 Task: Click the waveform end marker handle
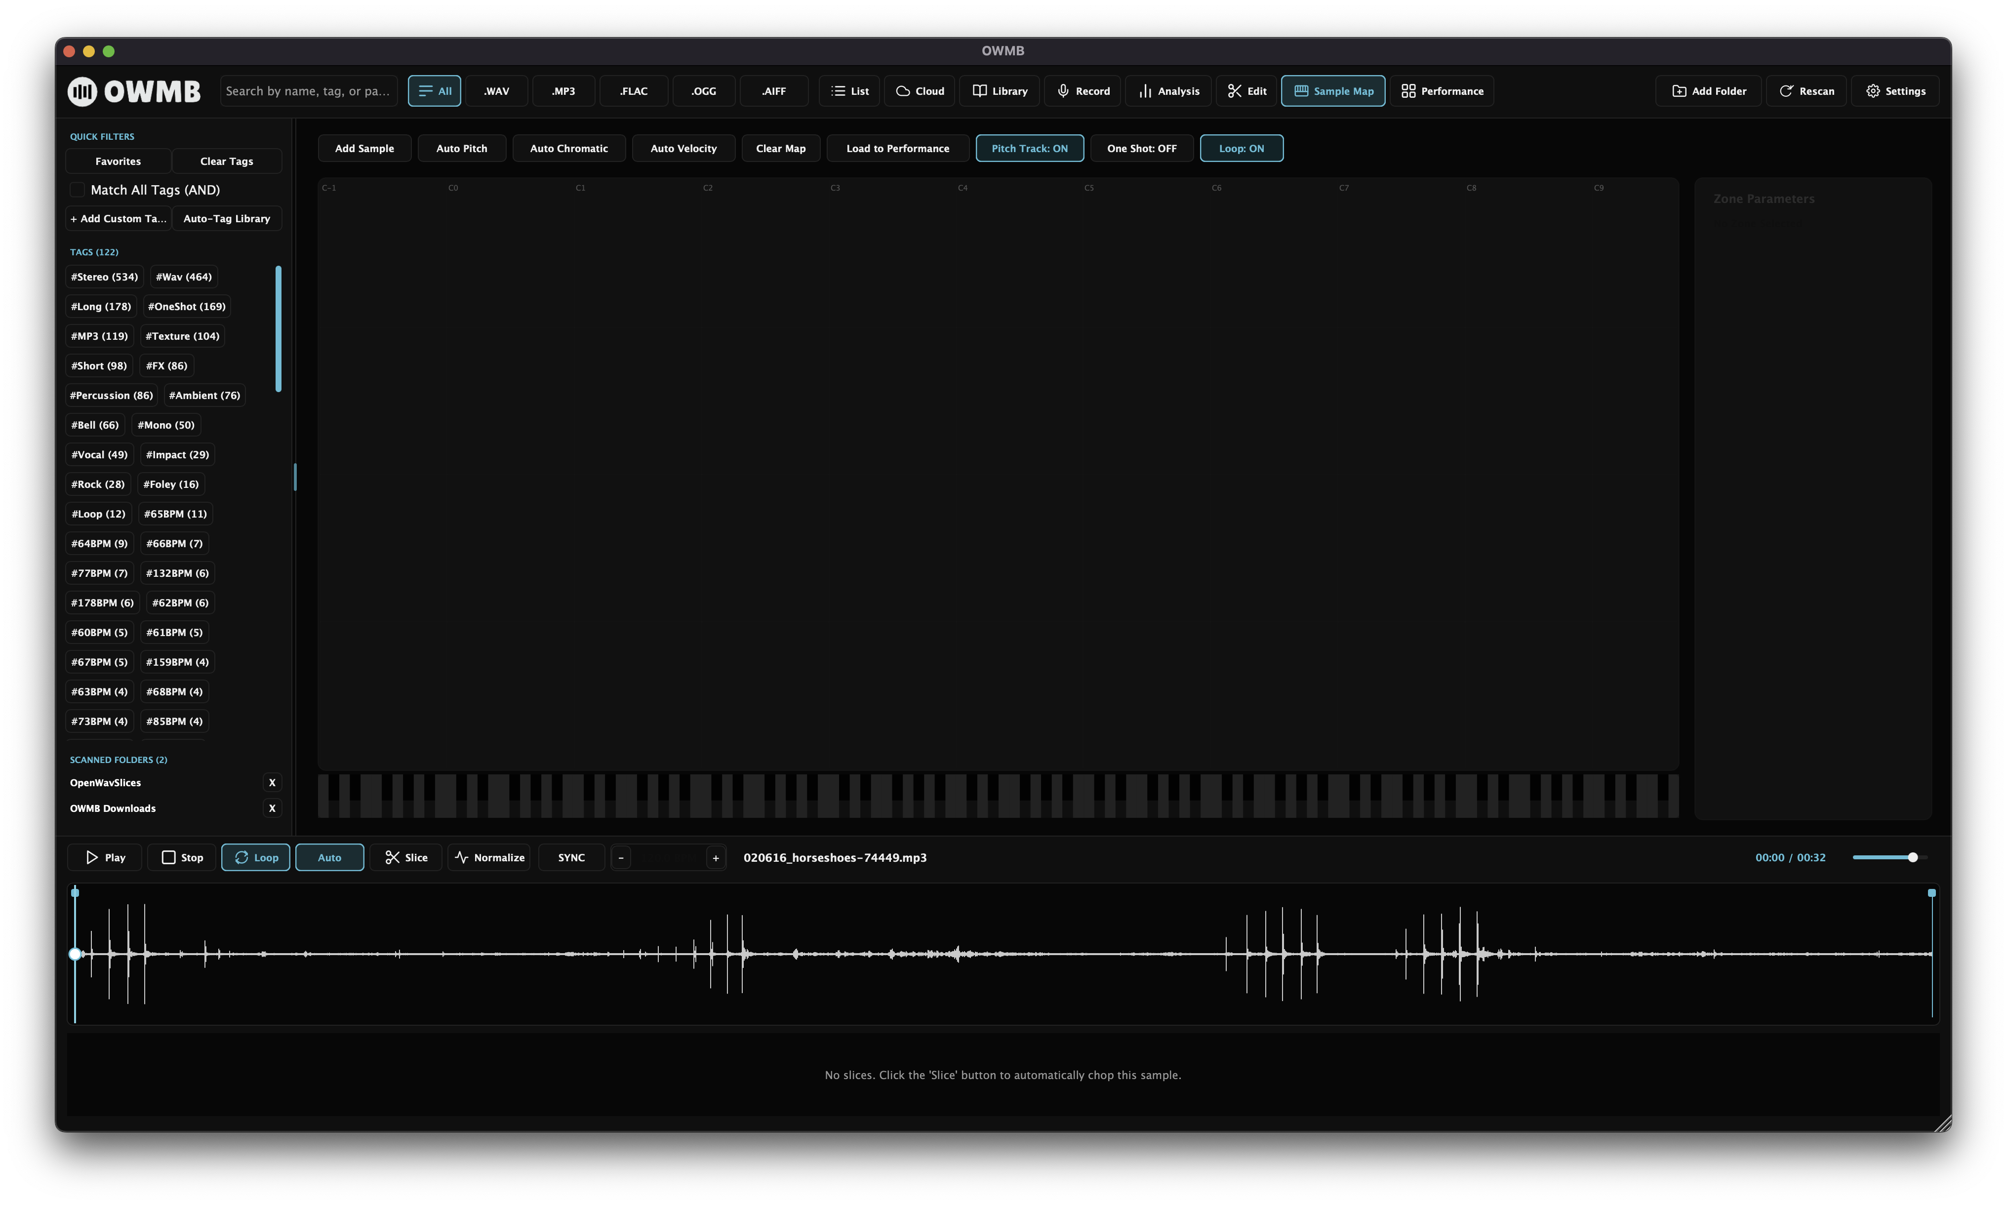1932,892
